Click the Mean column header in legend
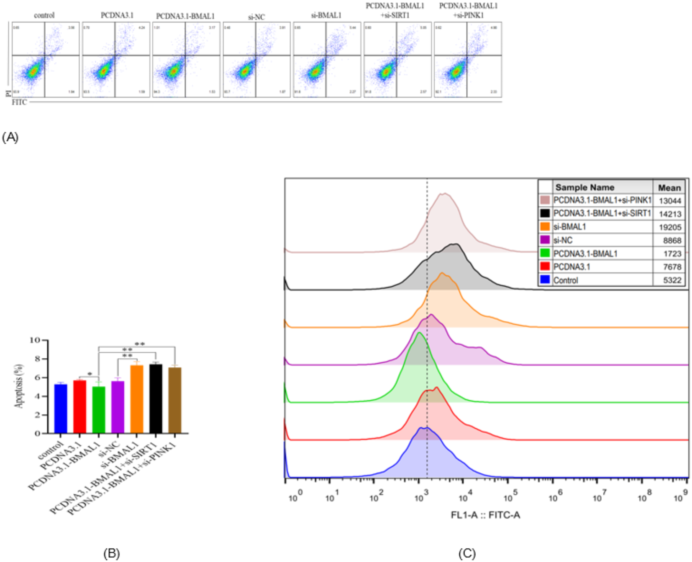The height and width of the screenshot is (562, 692). click(x=669, y=188)
